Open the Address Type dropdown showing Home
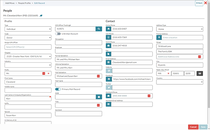210x130 pixels. 180,29
